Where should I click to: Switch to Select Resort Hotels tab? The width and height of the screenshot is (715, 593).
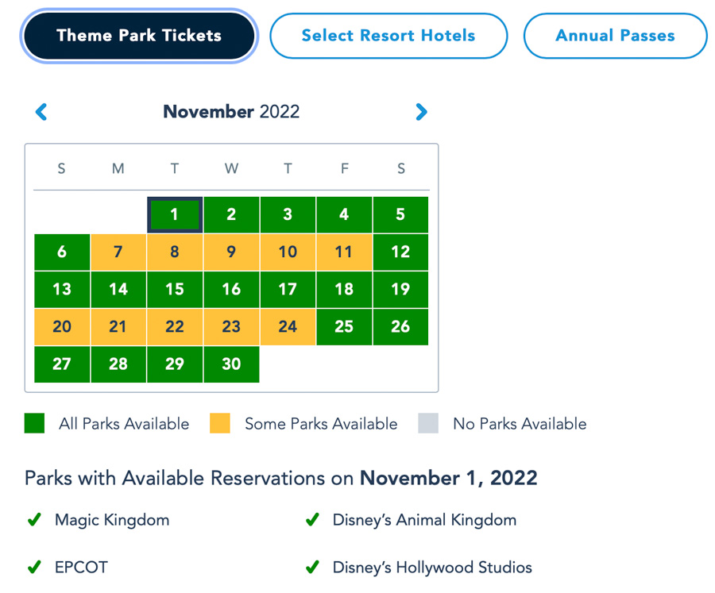click(388, 36)
